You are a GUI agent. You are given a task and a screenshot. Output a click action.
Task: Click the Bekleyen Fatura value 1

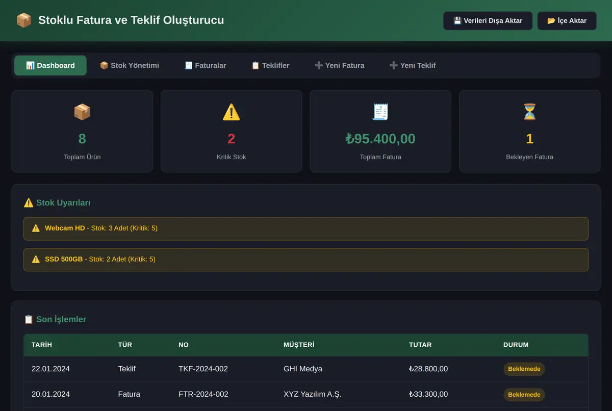click(x=530, y=139)
